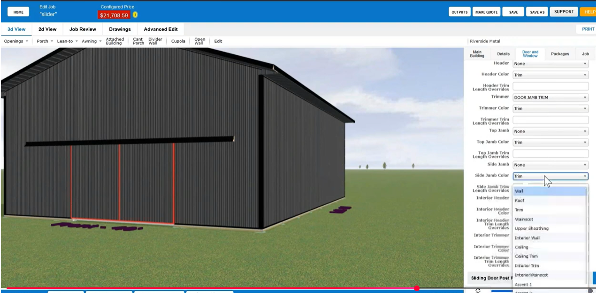Expand the Porch toolbar menu
The width and height of the screenshot is (596, 293).
tap(45, 41)
